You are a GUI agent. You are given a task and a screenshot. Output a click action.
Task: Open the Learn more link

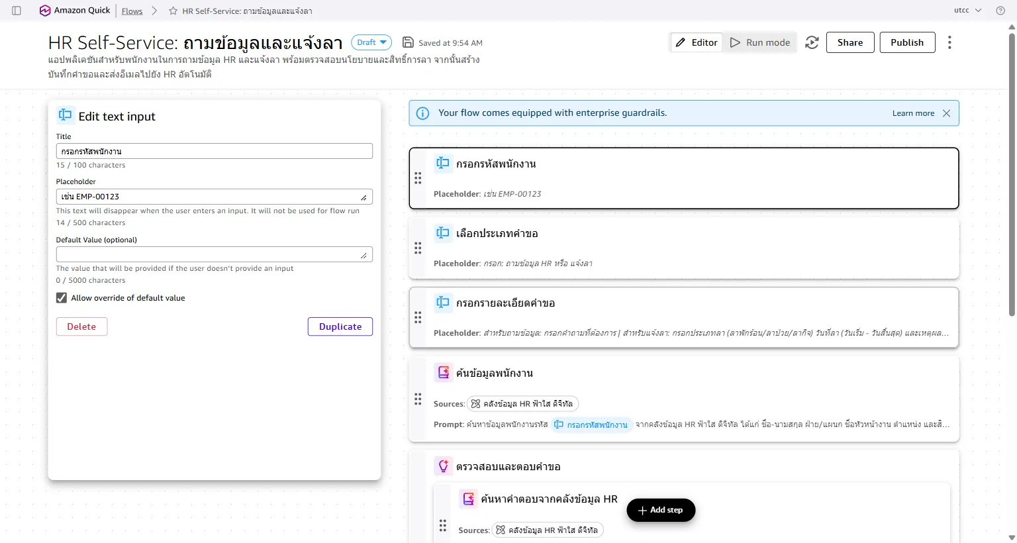913,113
